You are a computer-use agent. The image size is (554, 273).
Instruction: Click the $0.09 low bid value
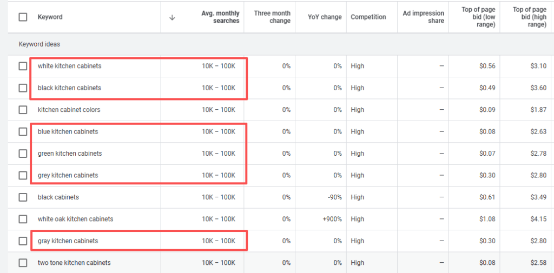tap(487, 110)
